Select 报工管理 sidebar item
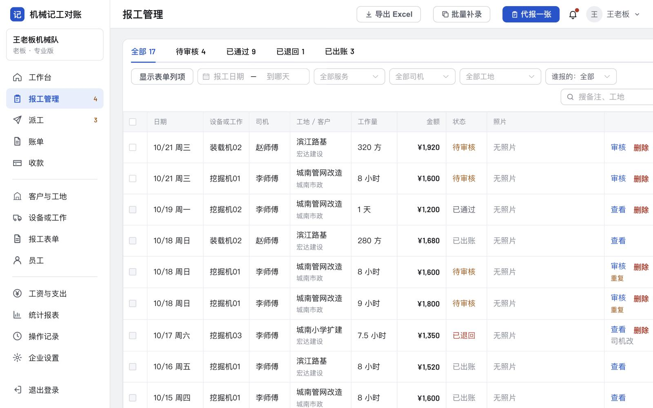The image size is (653, 408). pyautogui.click(x=55, y=99)
